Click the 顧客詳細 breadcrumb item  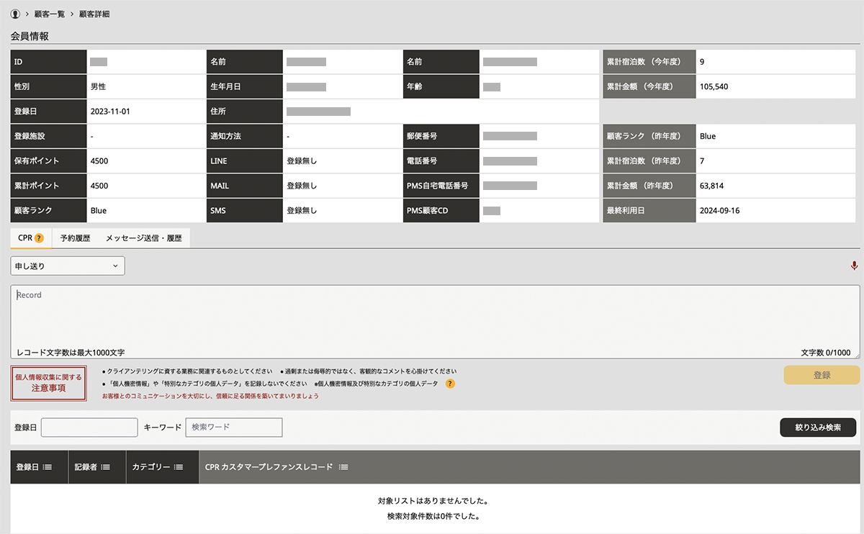coord(93,14)
